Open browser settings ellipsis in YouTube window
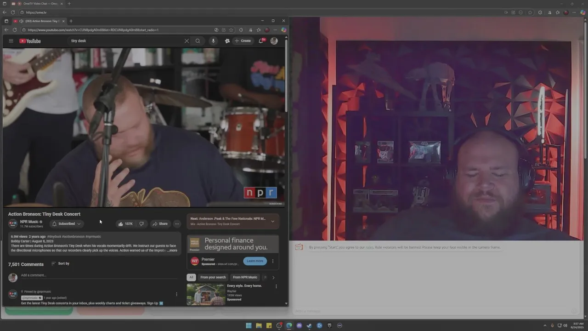The height and width of the screenshot is (331, 588). [275, 30]
